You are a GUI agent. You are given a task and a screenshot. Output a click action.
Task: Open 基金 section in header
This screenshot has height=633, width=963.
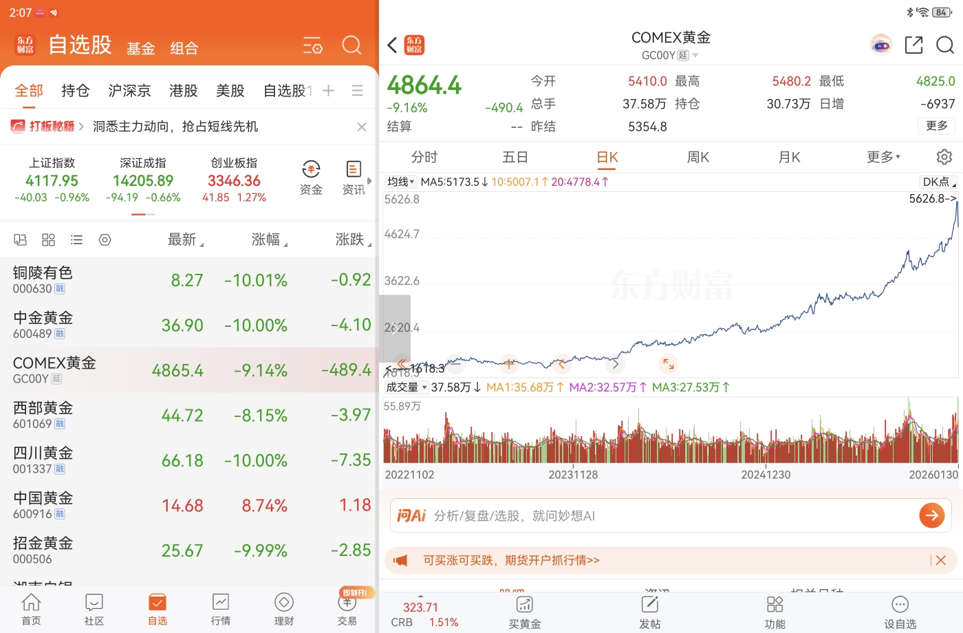[141, 48]
